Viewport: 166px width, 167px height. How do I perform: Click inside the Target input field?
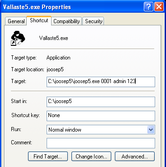[101, 82]
